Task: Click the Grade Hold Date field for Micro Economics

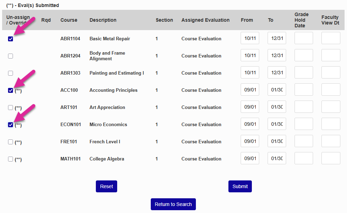Action: point(303,124)
